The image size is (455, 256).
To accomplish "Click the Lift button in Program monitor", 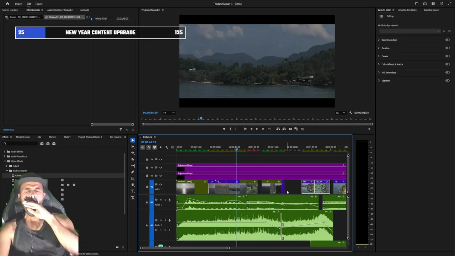I will (278, 129).
